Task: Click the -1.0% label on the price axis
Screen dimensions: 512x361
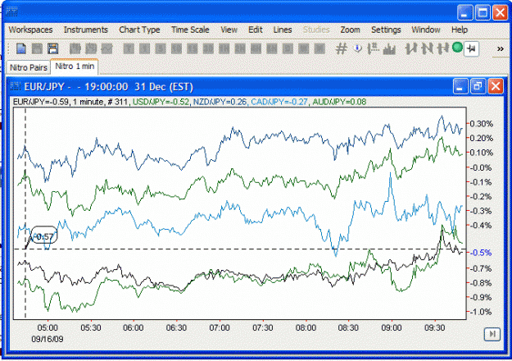Action: coord(481,312)
